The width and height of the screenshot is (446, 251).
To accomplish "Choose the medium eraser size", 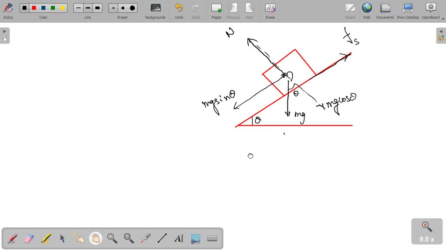I will (123, 8).
